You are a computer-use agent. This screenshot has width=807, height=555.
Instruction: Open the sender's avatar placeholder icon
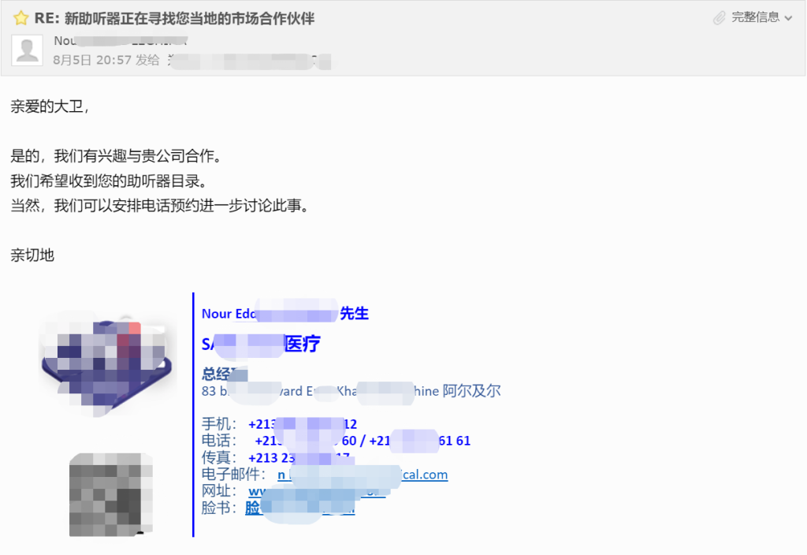pos(28,50)
